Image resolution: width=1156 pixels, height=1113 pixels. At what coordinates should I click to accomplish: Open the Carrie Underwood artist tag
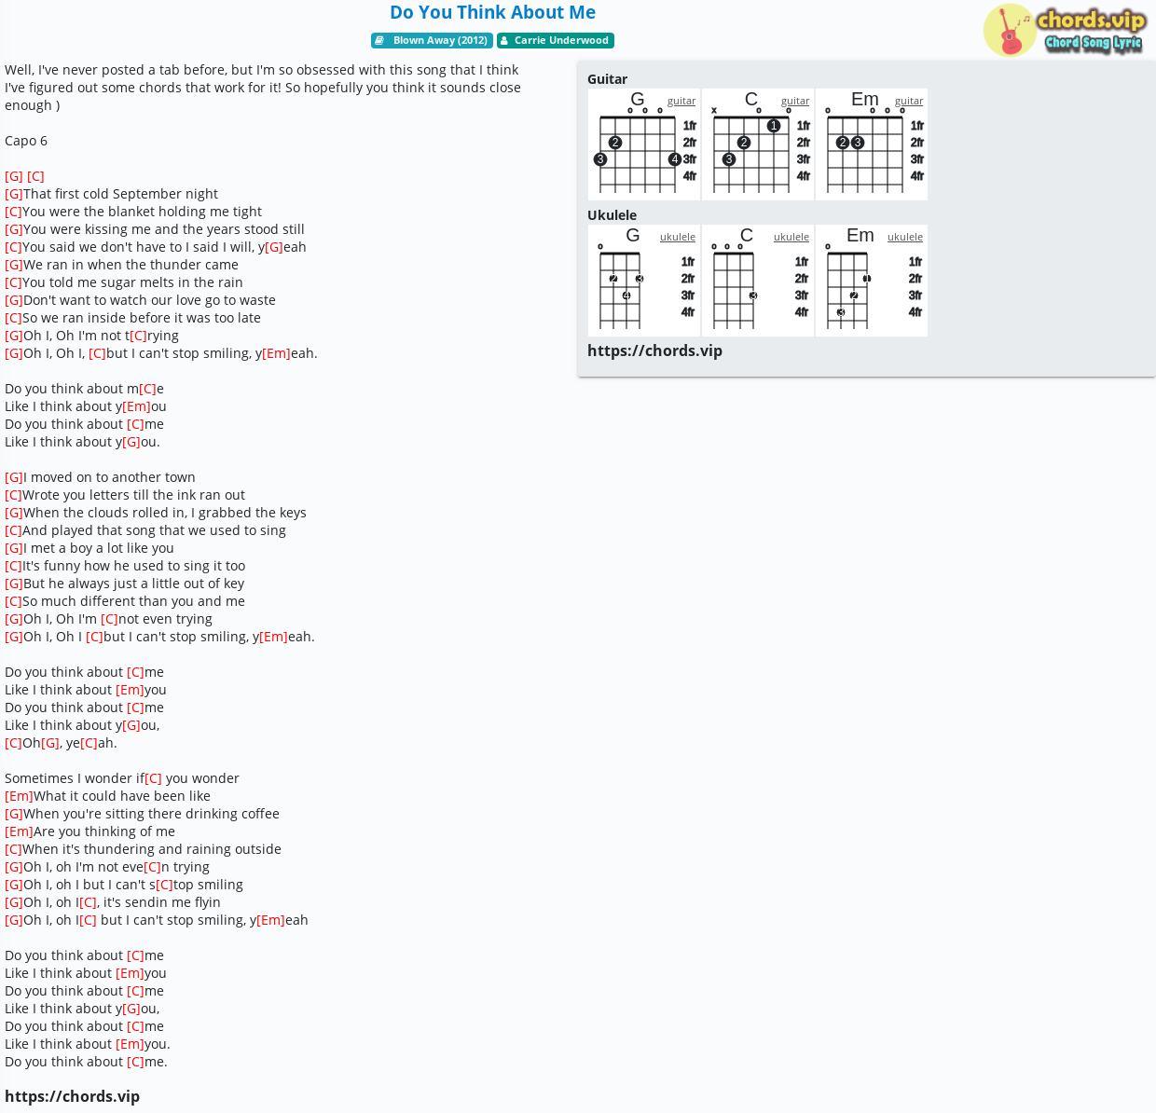tap(560, 40)
